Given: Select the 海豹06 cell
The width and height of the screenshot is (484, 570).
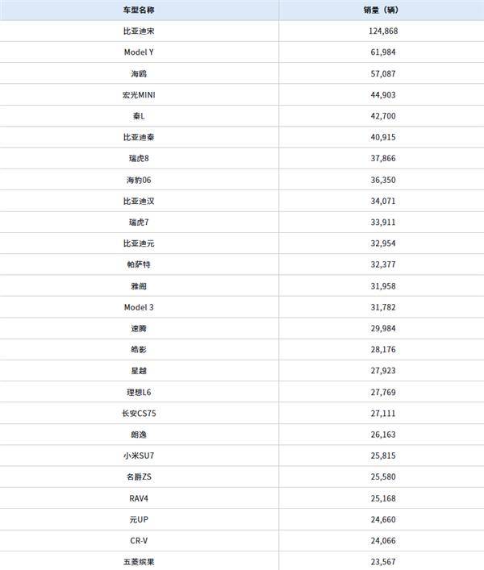Looking at the screenshot, I should click(139, 180).
